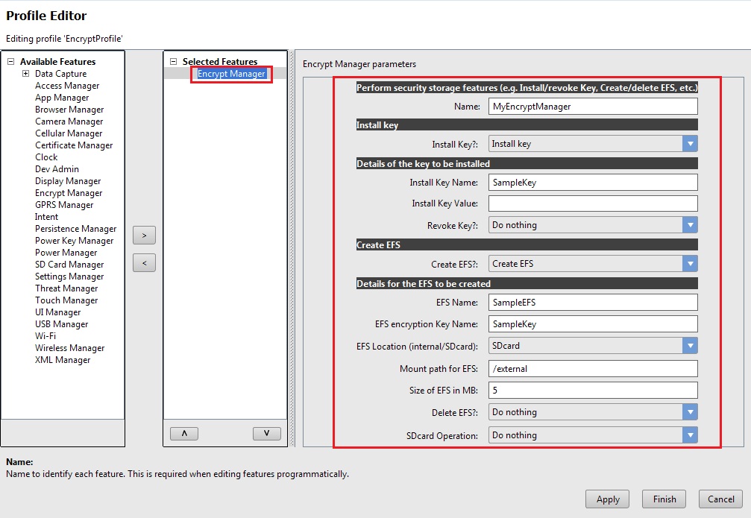751x518 pixels.
Task: Move selected feature up with caret button
Action: (184, 433)
